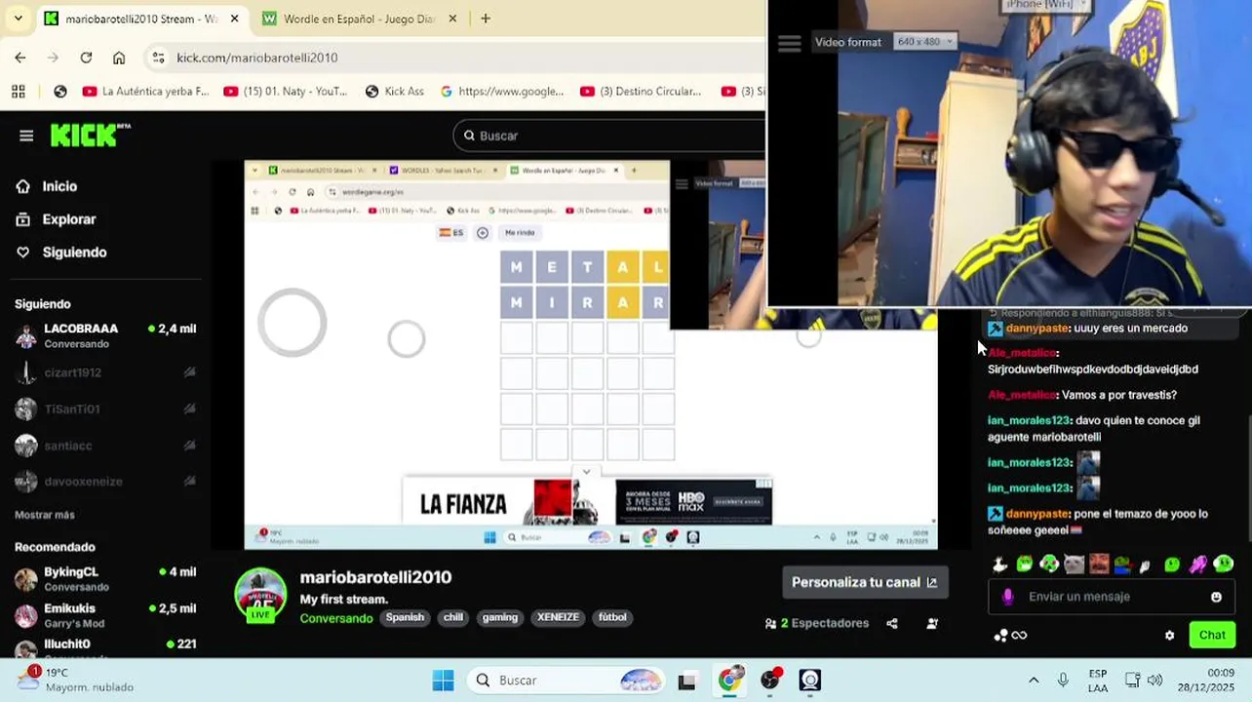Click the purple microphone icon in the chat input
This screenshot has width=1252, height=702.
pos(1007,597)
